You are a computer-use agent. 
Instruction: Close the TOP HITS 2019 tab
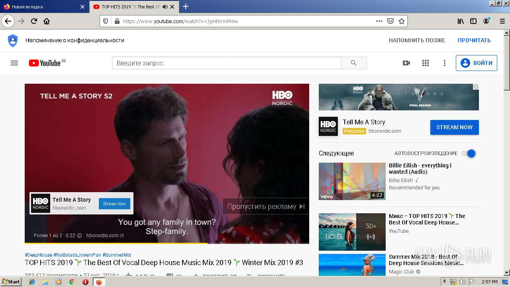[x=173, y=7]
